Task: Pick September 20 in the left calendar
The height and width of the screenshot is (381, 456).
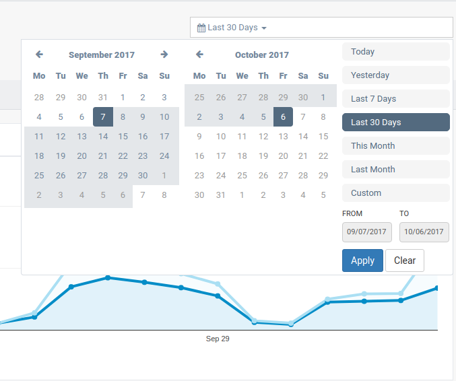Action: tap(82, 155)
